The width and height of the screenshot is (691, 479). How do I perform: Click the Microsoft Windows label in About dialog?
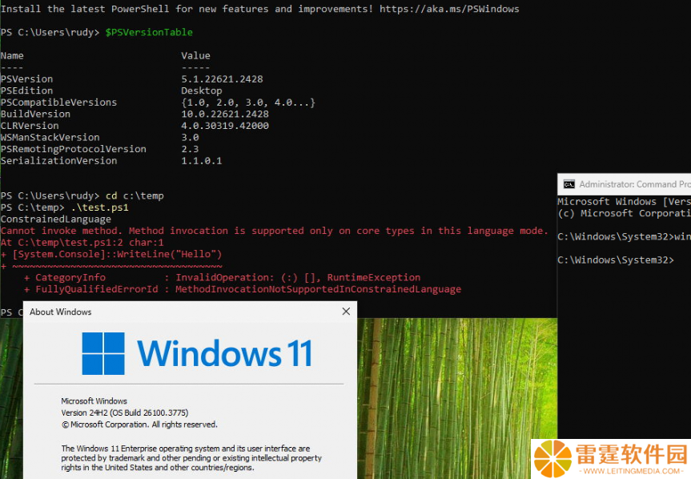(94, 401)
